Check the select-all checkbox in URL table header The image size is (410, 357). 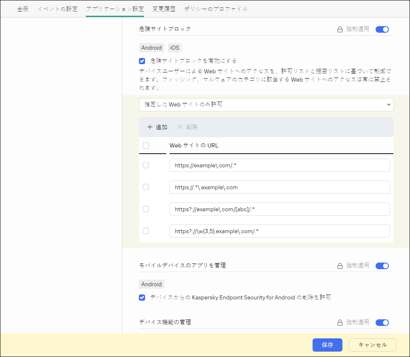(x=146, y=145)
